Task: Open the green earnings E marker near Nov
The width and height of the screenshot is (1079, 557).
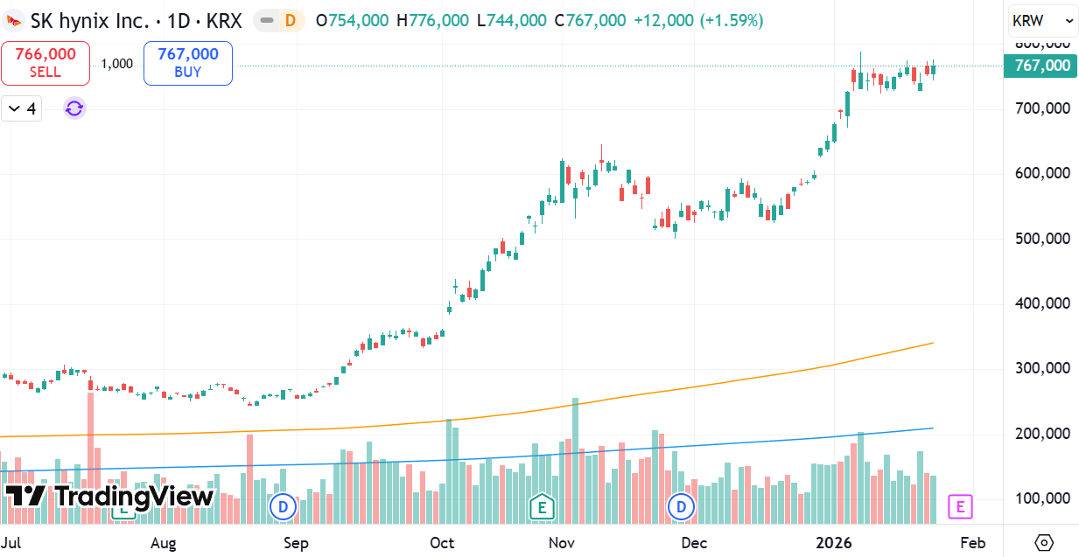Action: coord(543,505)
